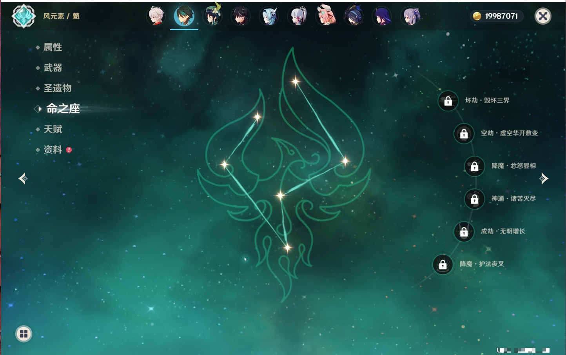Viewport: 566px width, 355px height.
Task: Select the fifth portrait with light blue hair
Action: point(269,16)
